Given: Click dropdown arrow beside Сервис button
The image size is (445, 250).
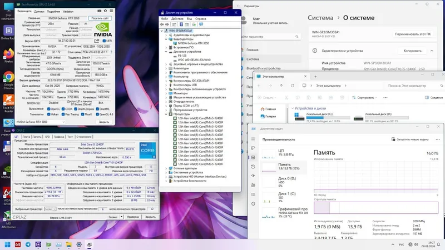Looking at the screenshot, I should 121,217.
